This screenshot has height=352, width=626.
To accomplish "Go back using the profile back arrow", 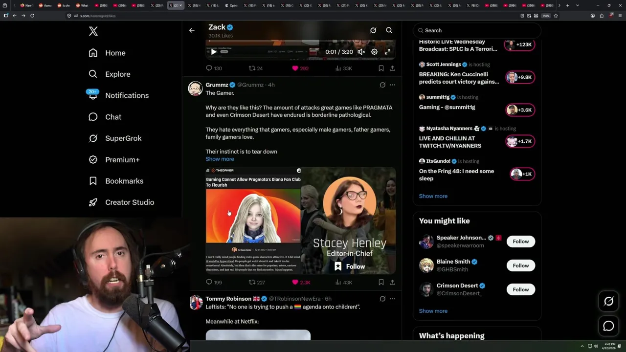I will (x=192, y=30).
